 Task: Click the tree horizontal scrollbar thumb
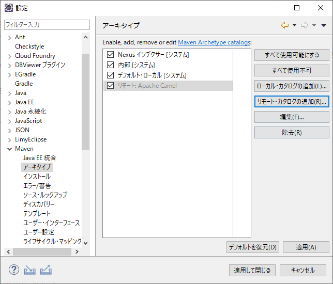coord(42,252)
